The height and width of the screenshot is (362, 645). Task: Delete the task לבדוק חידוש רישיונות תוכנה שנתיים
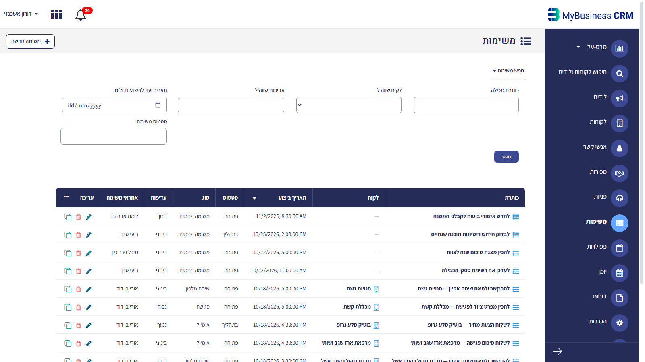point(79,235)
